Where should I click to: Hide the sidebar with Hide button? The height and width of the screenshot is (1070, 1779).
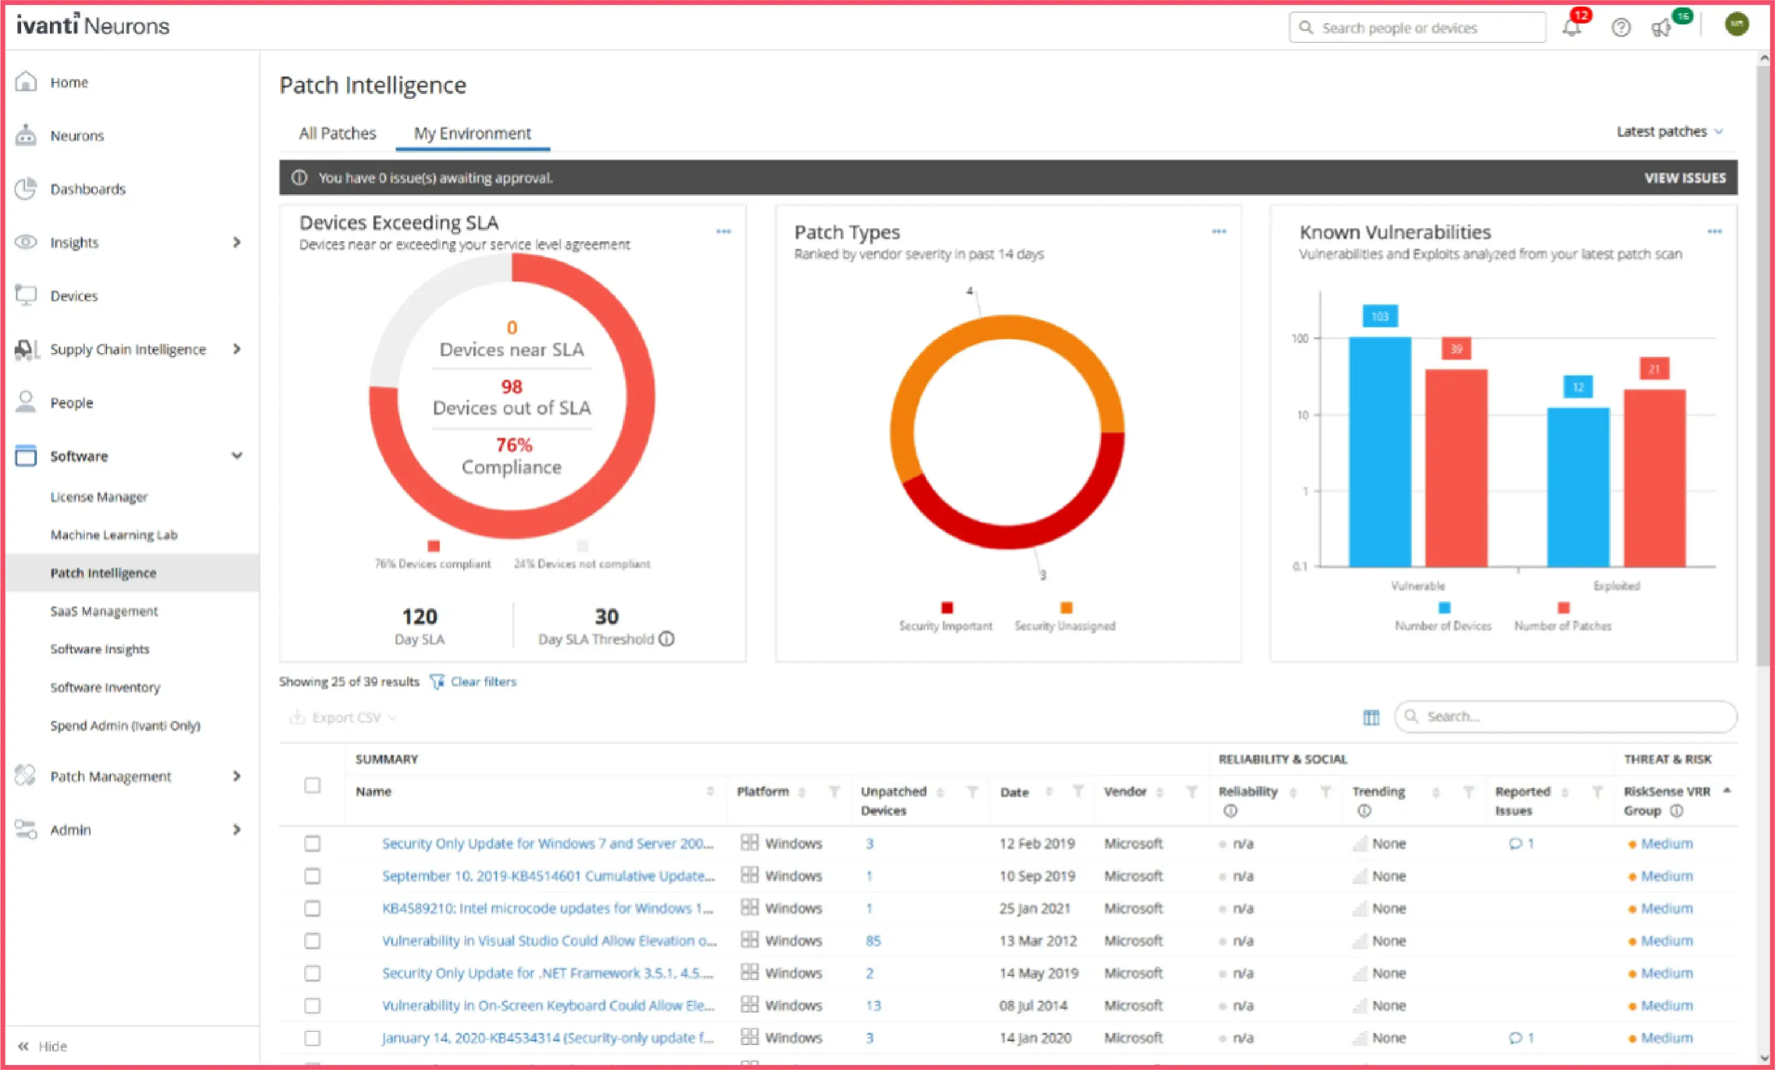pyautogui.click(x=42, y=1046)
